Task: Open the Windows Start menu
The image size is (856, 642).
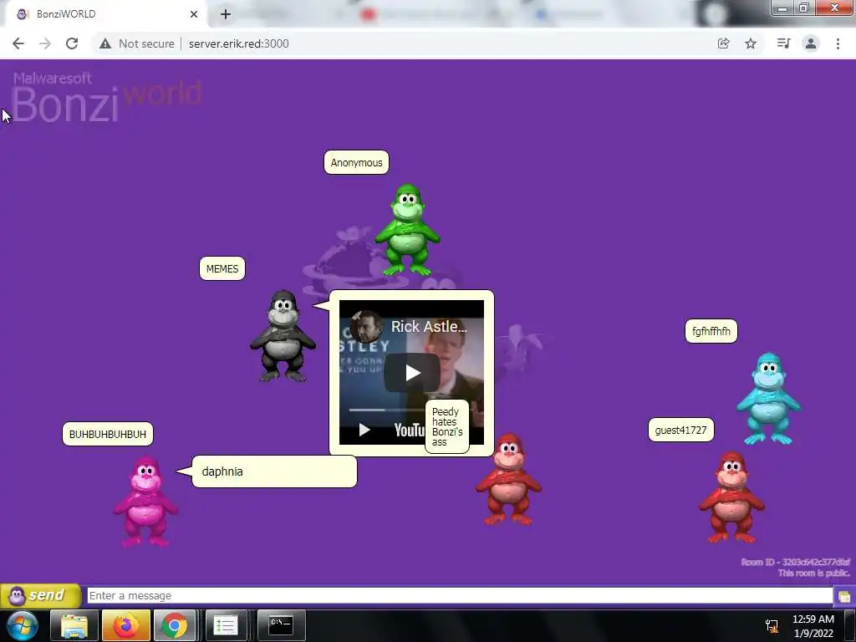Action: click(23, 625)
